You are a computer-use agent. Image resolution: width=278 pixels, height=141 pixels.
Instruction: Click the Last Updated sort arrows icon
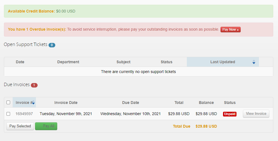pyautogui.click(x=254, y=62)
